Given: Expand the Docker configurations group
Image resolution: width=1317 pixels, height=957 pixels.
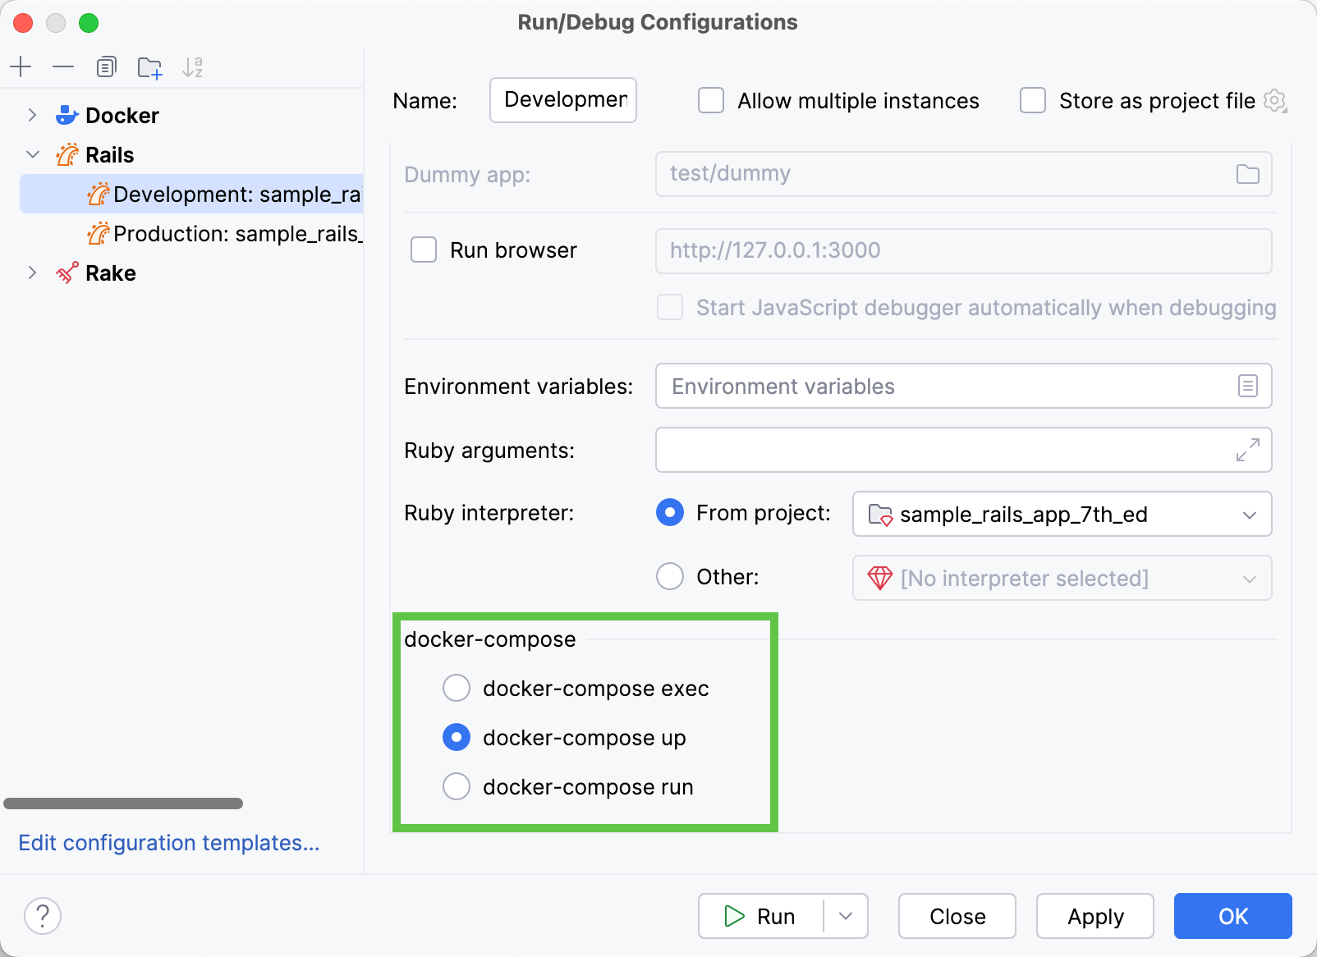Looking at the screenshot, I should coord(32,115).
